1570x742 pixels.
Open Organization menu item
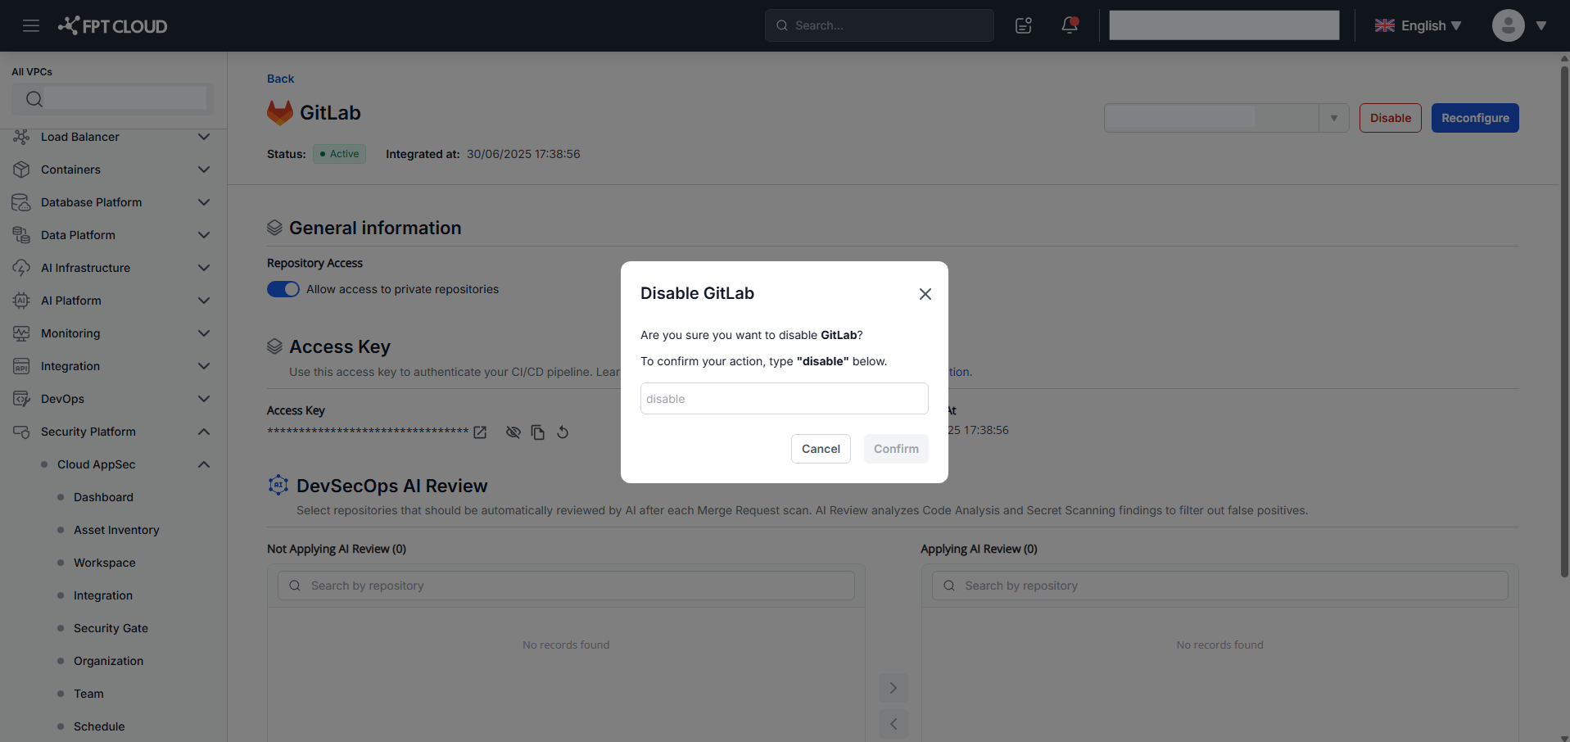point(108,661)
